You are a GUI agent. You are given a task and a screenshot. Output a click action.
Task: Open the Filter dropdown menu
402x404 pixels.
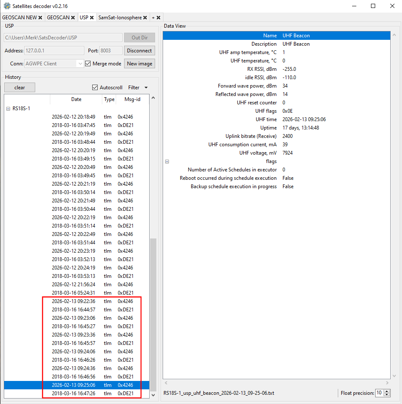[x=138, y=88]
